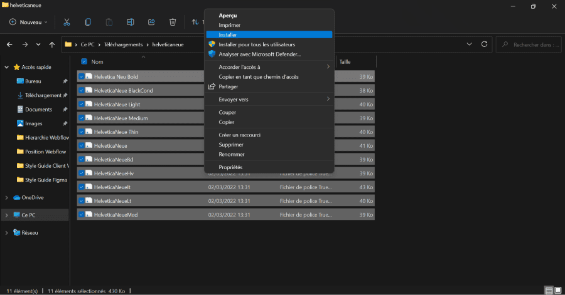
Task: Open Style Guide Figma folder in sidebar
Action: tap(42, 180)
